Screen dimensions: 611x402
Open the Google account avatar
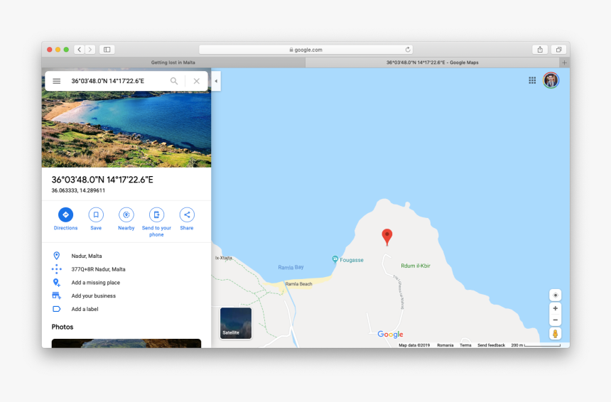(x=551, y=81)
